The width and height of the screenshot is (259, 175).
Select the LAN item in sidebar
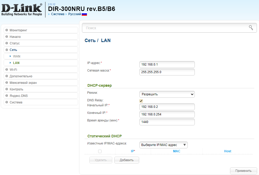pyautogui.click(x=16, y=63)
